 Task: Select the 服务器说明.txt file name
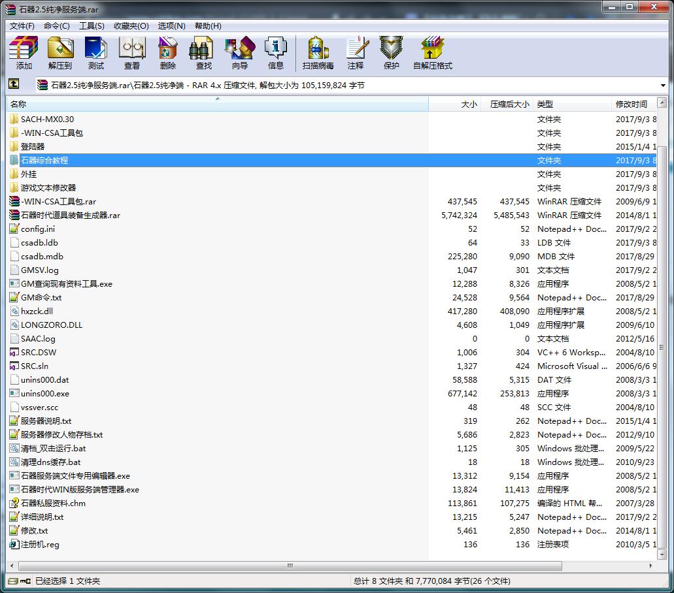pyautogui.click(x=46, y=421)
